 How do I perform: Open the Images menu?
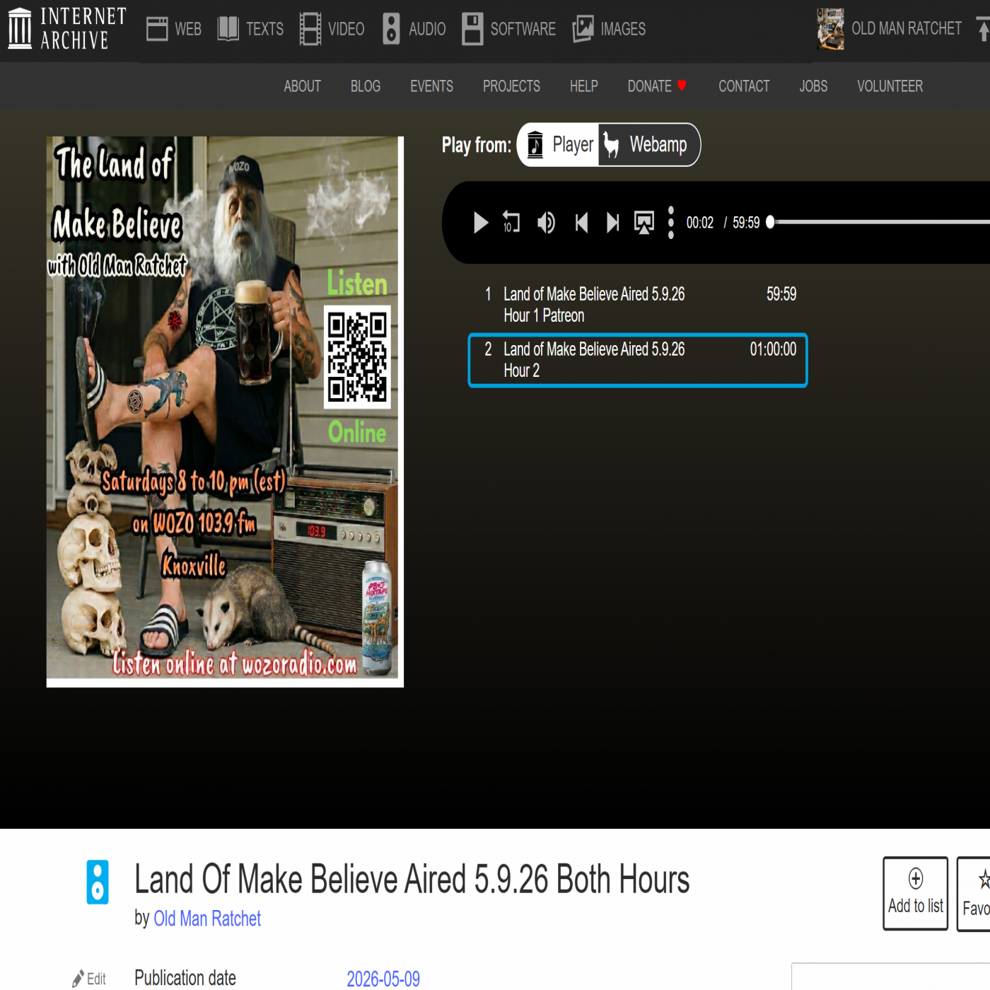[623, 29]
